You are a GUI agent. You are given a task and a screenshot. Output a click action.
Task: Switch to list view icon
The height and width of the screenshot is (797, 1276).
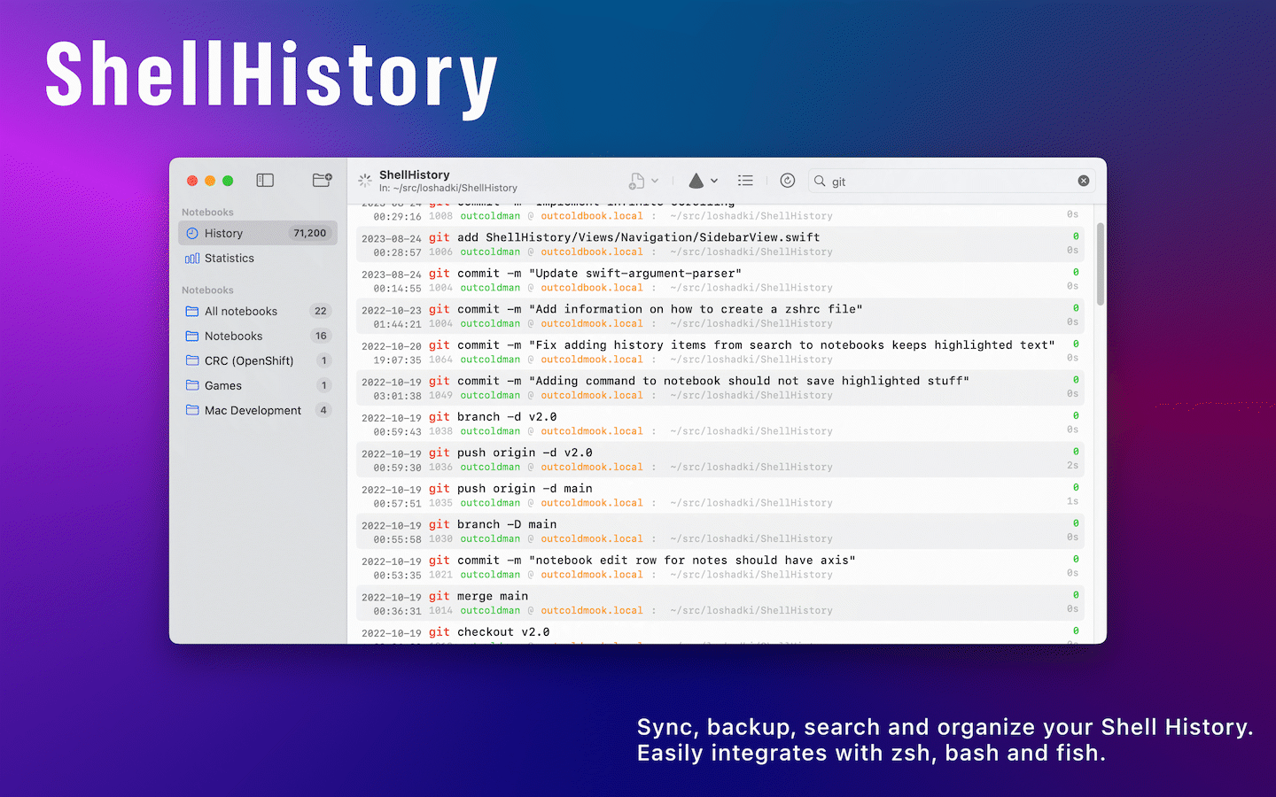click(x=745, y=181)
